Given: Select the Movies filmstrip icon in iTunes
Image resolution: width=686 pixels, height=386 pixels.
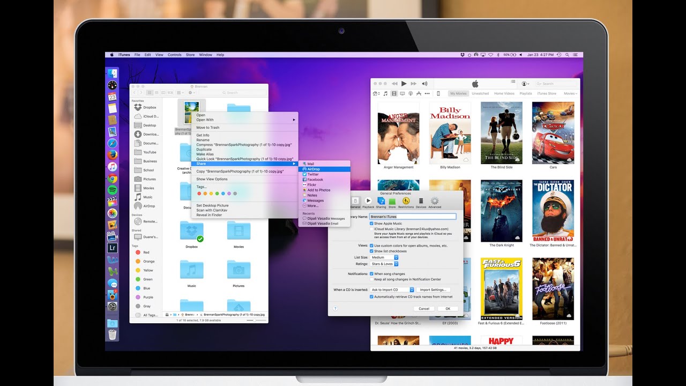Looking at the screenshot, I should 394,93.
